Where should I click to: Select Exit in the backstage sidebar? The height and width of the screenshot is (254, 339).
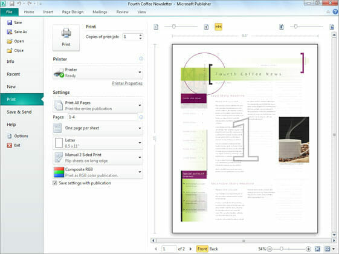(14, 145)
